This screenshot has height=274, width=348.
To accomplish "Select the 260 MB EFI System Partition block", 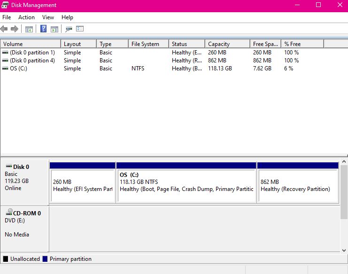I will point(83,183).
